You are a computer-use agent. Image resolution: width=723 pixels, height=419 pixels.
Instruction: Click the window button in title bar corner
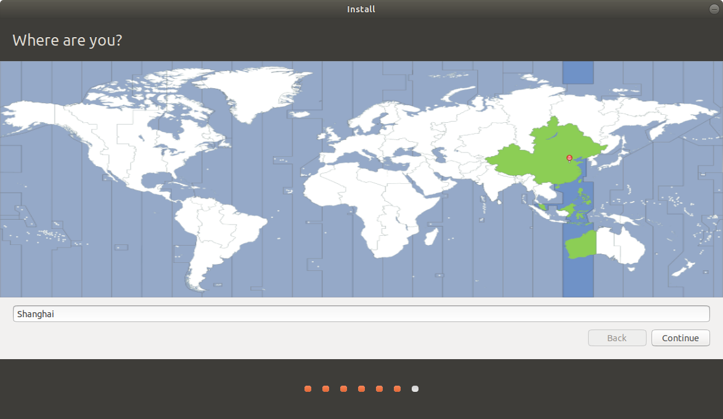[714, 9]
